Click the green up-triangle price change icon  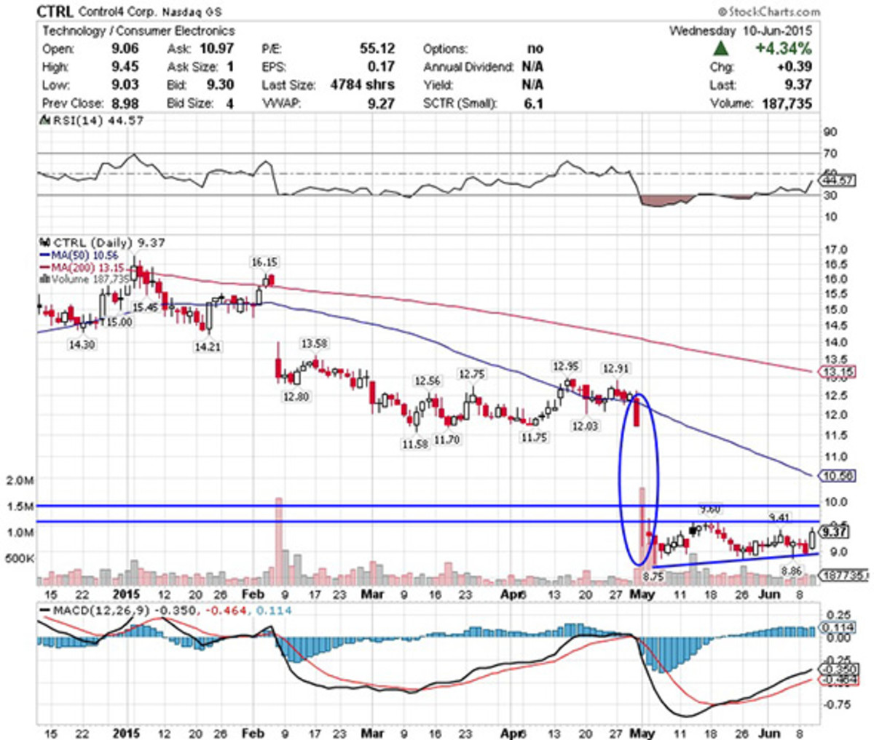tap(721, 49)
